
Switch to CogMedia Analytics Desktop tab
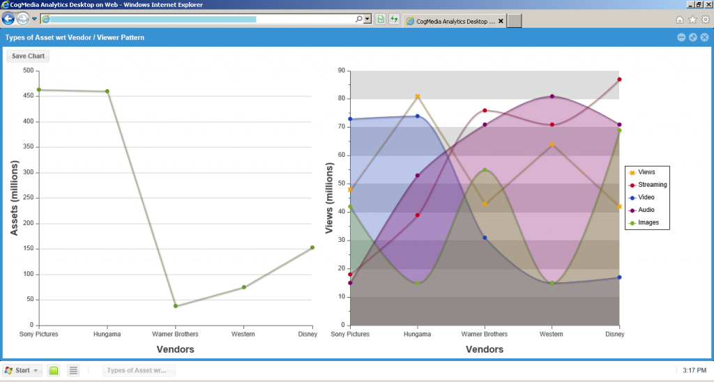point(450,21)
